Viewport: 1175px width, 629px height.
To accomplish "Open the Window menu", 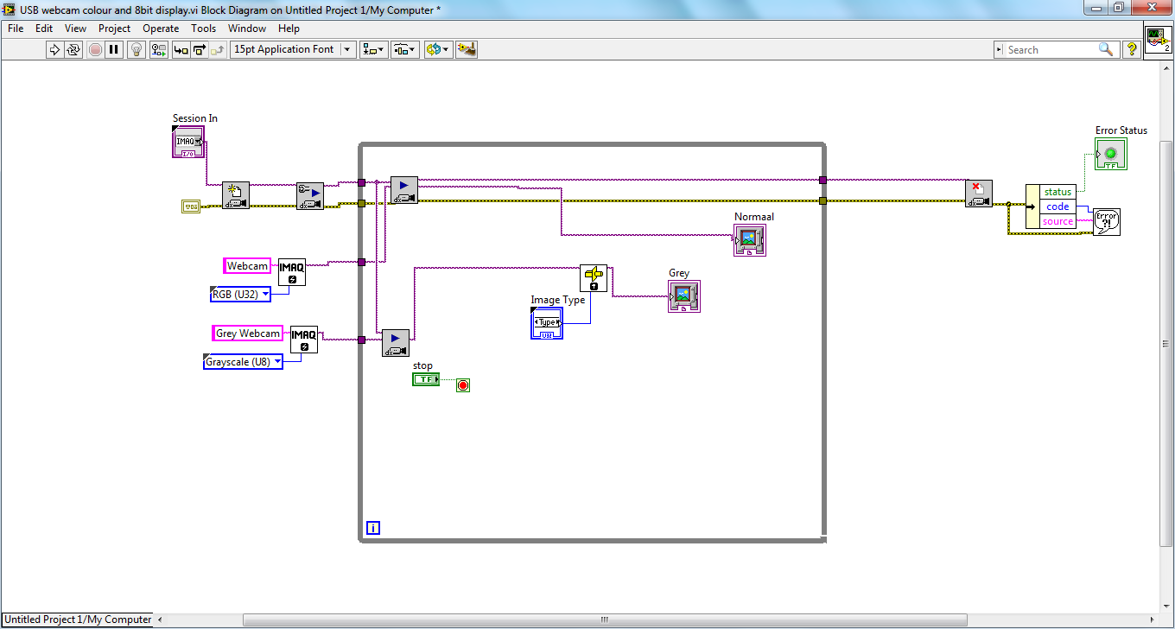I will coord(247,29).
